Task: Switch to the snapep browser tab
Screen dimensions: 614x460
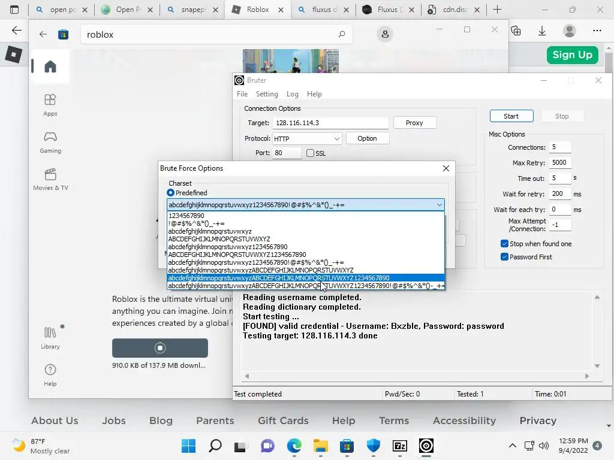Action: pos(192,10)
